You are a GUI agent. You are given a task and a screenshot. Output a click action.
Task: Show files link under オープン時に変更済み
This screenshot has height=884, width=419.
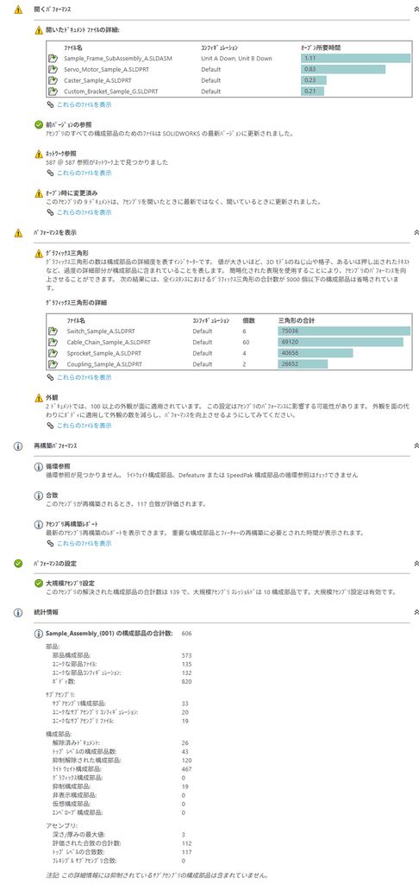click(84, 212)
